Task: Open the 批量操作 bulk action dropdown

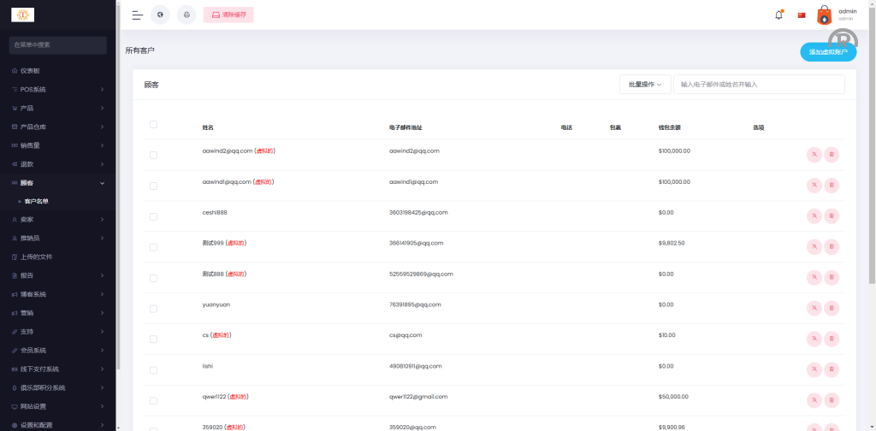Action: click(x=645, y=85)
